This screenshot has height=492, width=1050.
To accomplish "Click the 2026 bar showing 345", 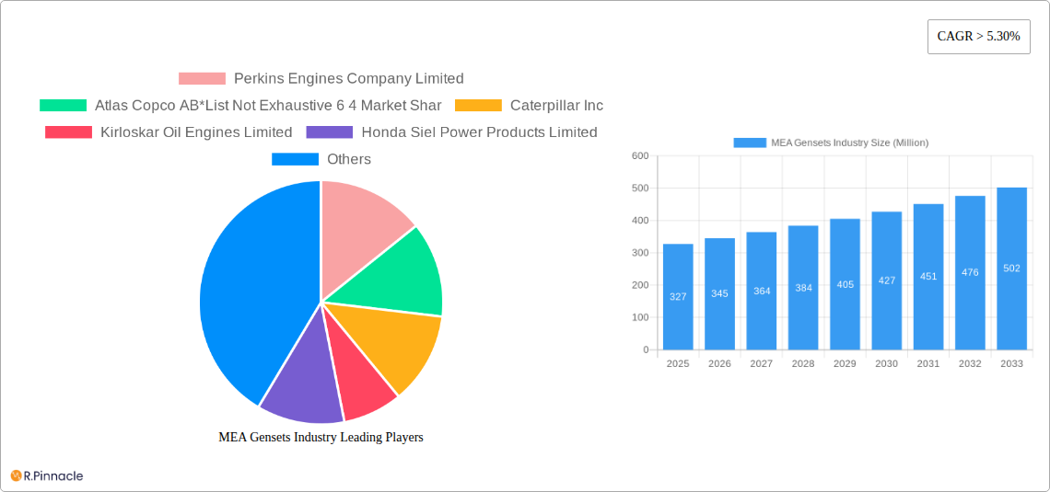I will point(720,294).
